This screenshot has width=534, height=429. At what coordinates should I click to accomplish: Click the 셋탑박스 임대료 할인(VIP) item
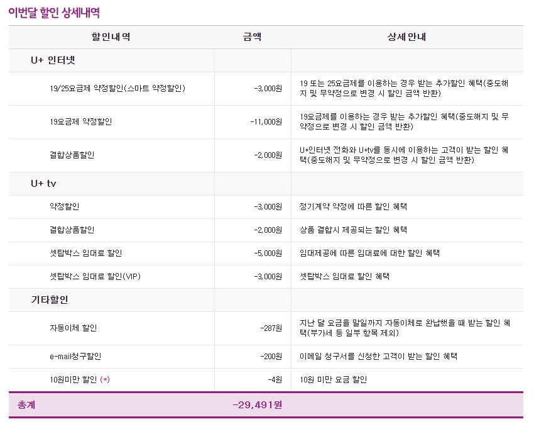coord(95,277)
